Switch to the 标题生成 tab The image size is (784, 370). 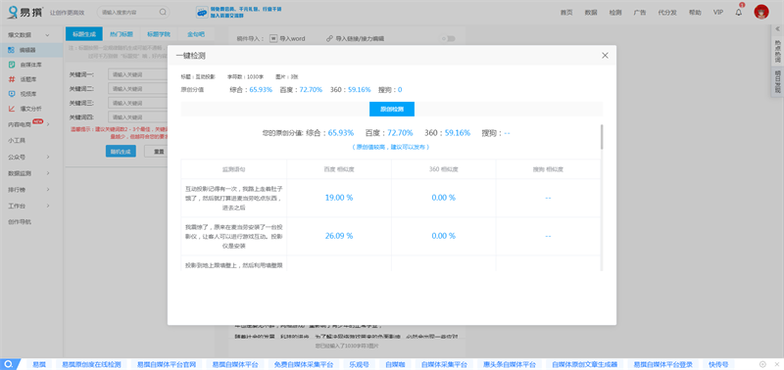click(x=84, y=34)
